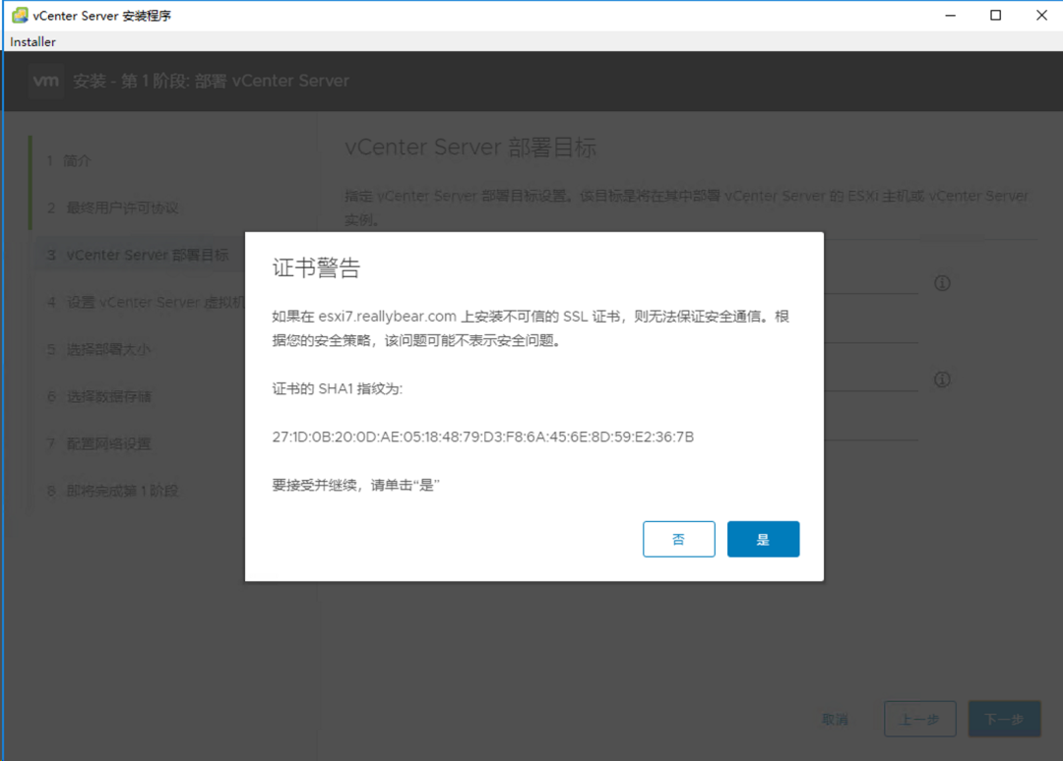Minimize the vCenter Server installer window
The width and height of the screenshot is (1063, 761).
tap(951, 15)
